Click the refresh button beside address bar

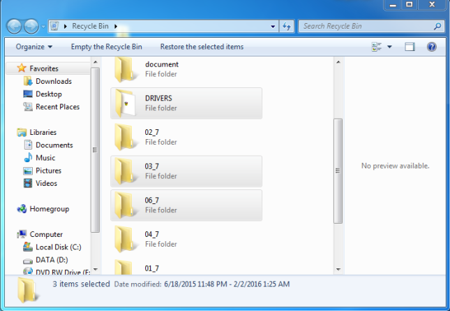[x=286, y=27]
